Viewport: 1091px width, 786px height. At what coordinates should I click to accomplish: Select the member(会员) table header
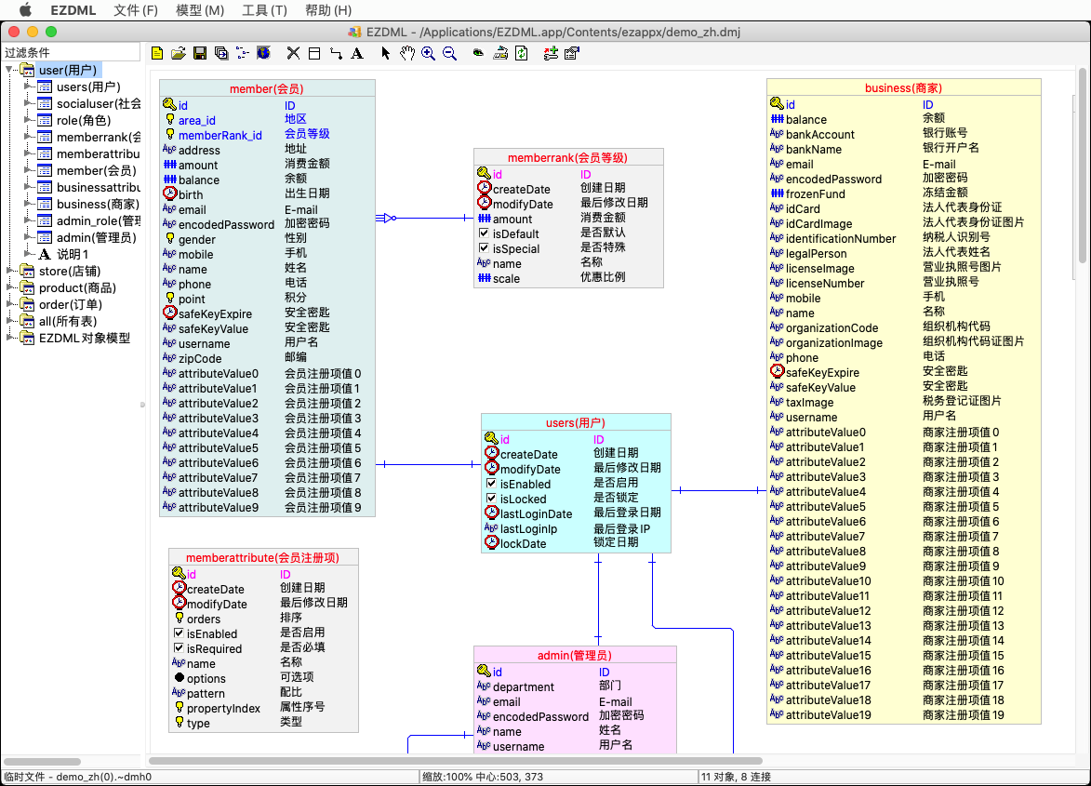[267, 88]
